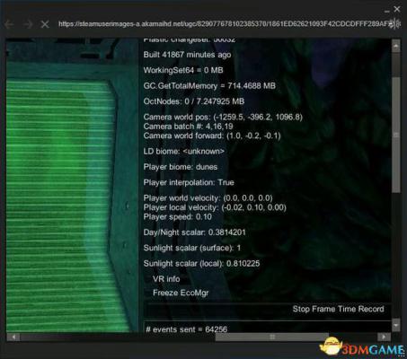Click the down arrow of vertical scrollbar
The image size is (407, 359).
[x=396, y=325]
